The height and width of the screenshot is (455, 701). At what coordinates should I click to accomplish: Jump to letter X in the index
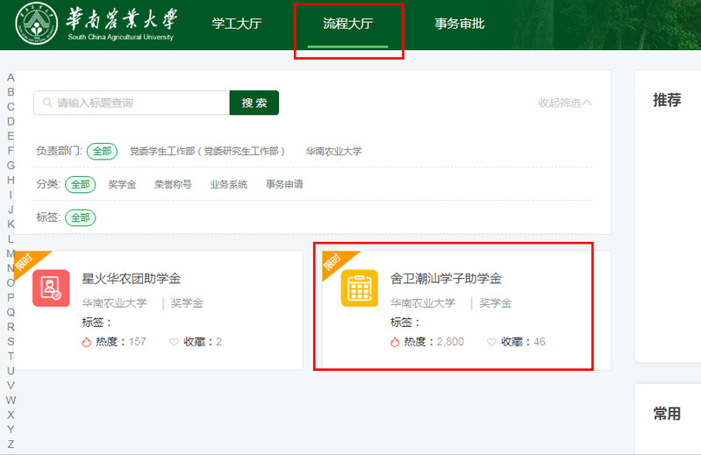click(11, 415)
